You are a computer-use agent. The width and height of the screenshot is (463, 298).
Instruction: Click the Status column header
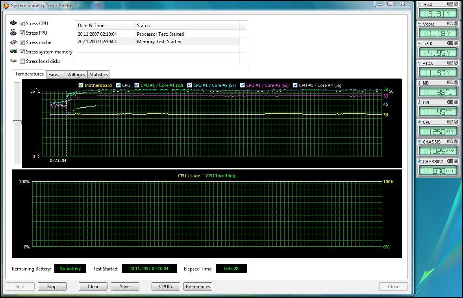pos(187,25)
